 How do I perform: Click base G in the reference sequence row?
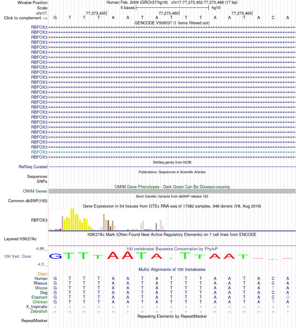click(55, 18)
